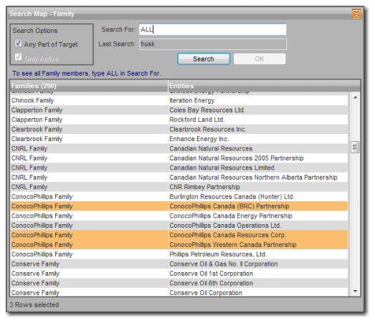Select Coles Bay Resources Ltd. row
This screenshot has width=375, height=323.
click(179, 110)
